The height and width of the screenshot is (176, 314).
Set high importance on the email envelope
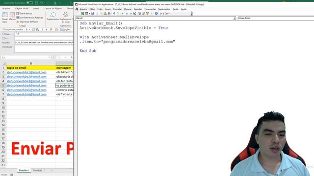pyautogui.click(x=42, y=29)
